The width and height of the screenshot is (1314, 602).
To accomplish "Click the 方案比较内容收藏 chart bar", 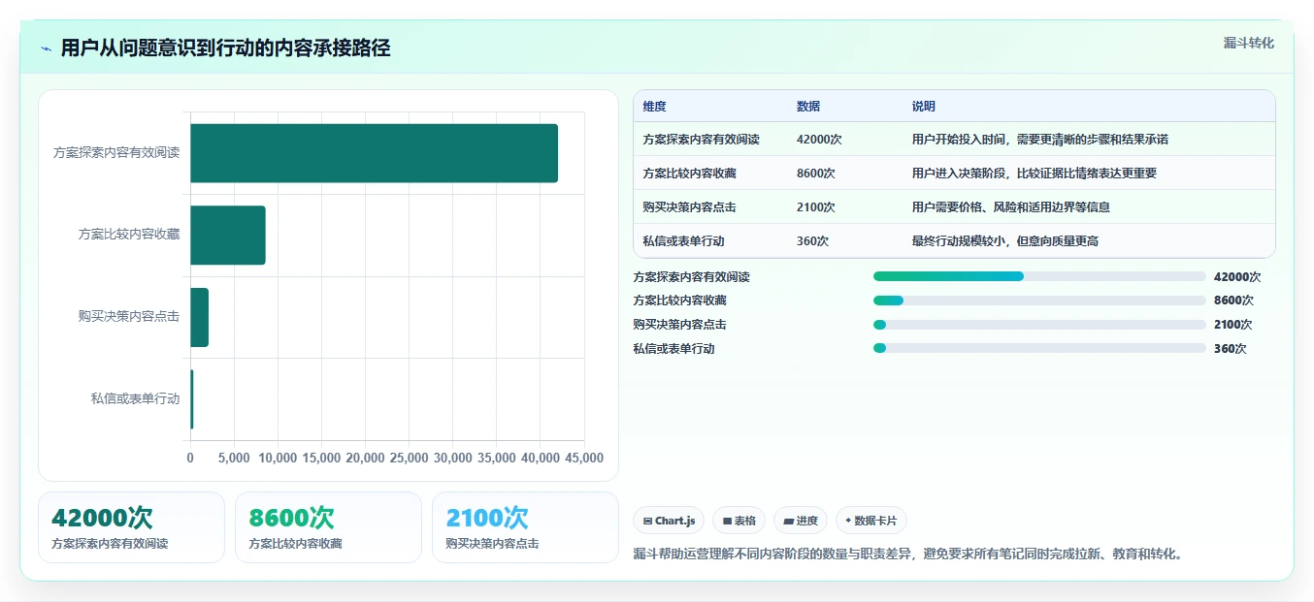I will tap(227, 235).
